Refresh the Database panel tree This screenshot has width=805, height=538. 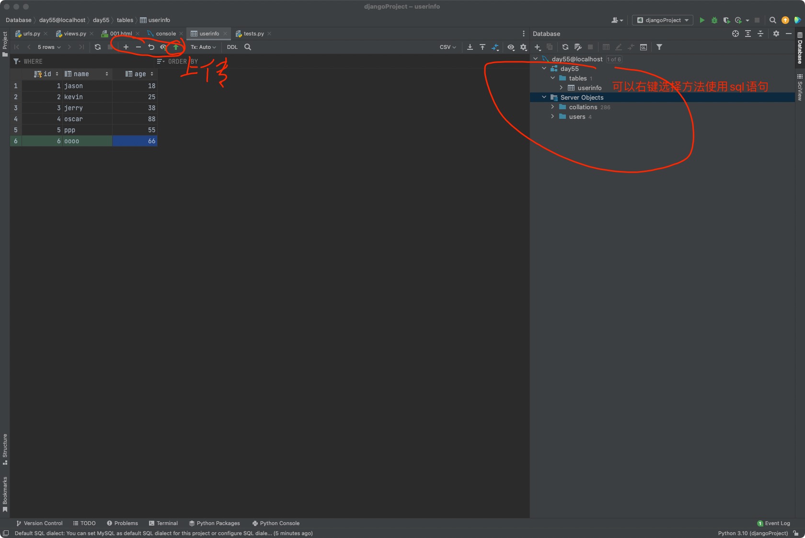[565, 47]
